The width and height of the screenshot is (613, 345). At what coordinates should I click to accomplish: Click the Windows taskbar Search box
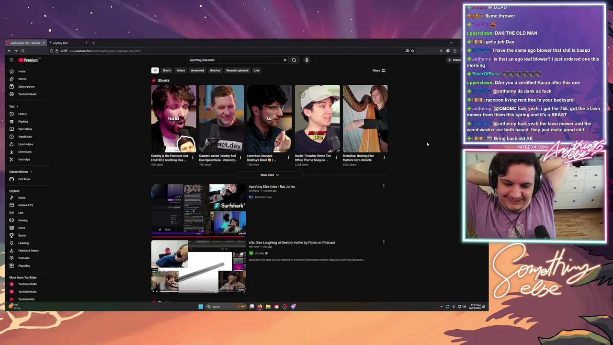[225, 307]
